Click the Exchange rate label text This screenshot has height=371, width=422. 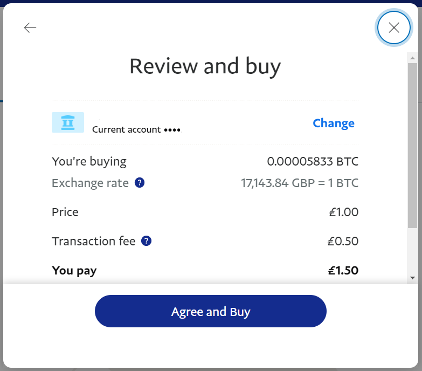90,183
